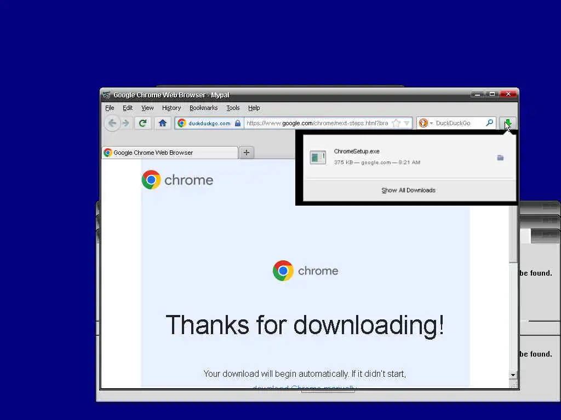Screen dimensions: 561x420
Task: Maximize the Mypal window
Action: pyautogui.click(x=493, y=94)
